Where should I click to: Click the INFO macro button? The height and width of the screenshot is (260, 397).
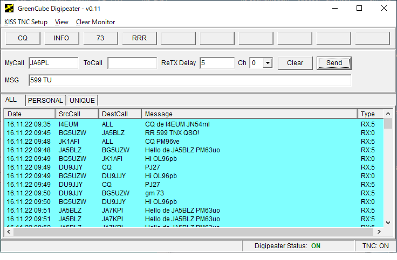pyautogui.click(x=61, y=38)
